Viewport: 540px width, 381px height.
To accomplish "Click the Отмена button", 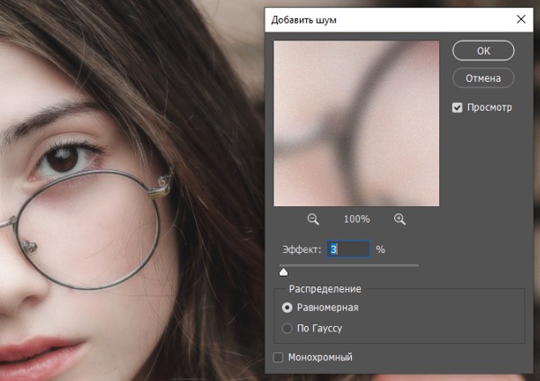I will pos(483,78).
